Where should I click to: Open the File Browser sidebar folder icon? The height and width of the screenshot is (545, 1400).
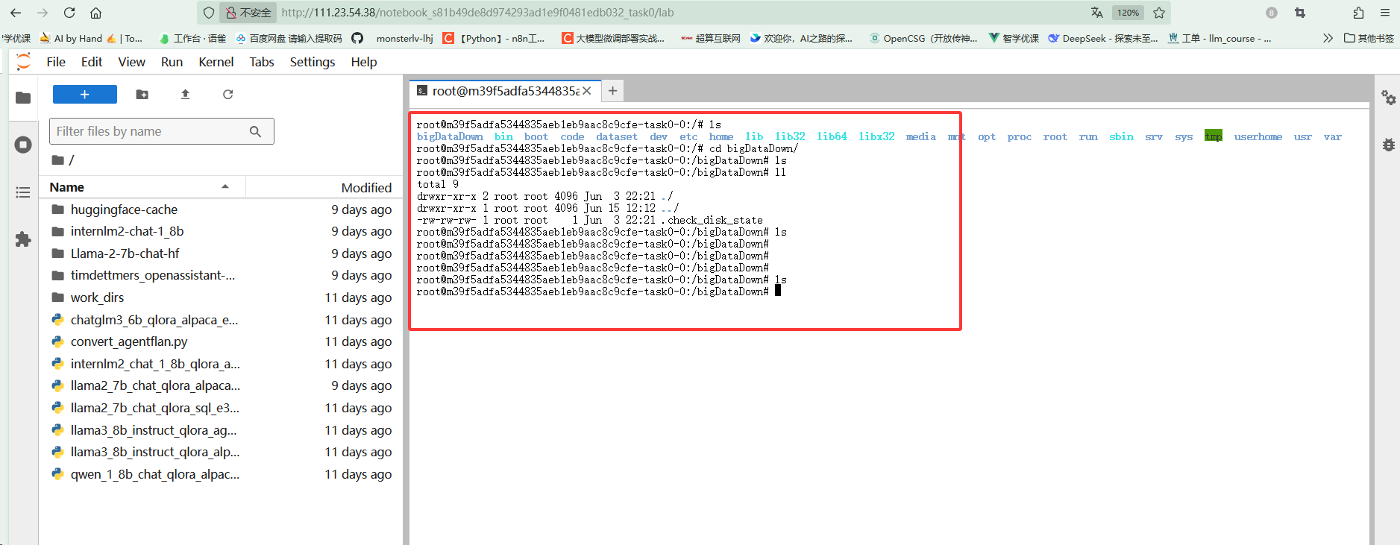coord(23,98)
